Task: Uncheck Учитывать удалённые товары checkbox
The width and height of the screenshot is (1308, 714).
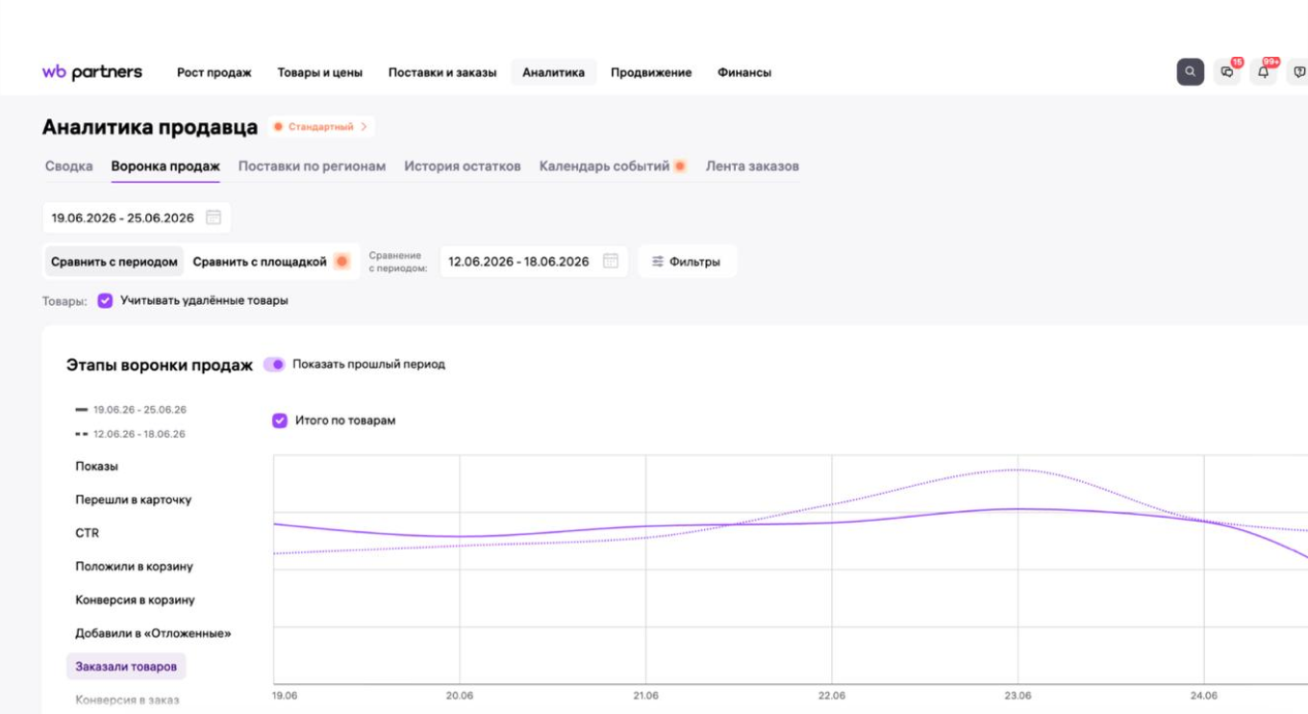Action: (x=106, y=300)
